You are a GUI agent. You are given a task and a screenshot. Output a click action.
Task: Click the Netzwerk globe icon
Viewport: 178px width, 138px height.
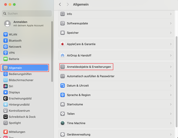(x=5, y=47)
